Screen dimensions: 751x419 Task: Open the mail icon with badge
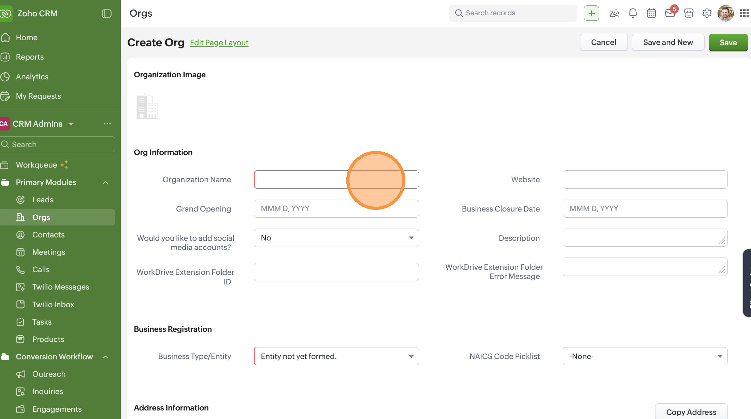pos(670,13)
